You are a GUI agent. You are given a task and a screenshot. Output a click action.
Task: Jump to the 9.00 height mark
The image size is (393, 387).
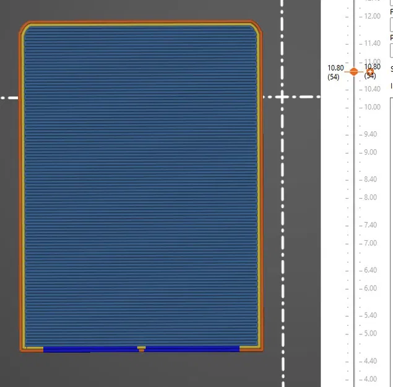(x=370, y=152)
